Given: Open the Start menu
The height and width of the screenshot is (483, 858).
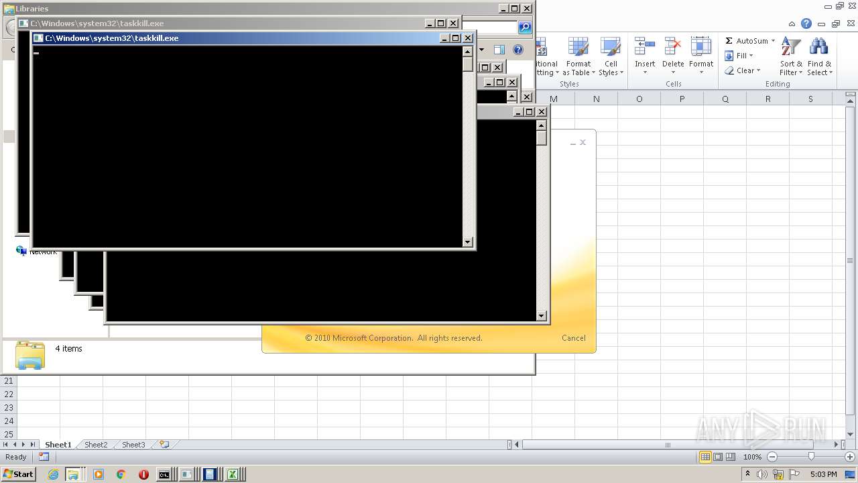Looking at the screenshot, I should 18,474.
